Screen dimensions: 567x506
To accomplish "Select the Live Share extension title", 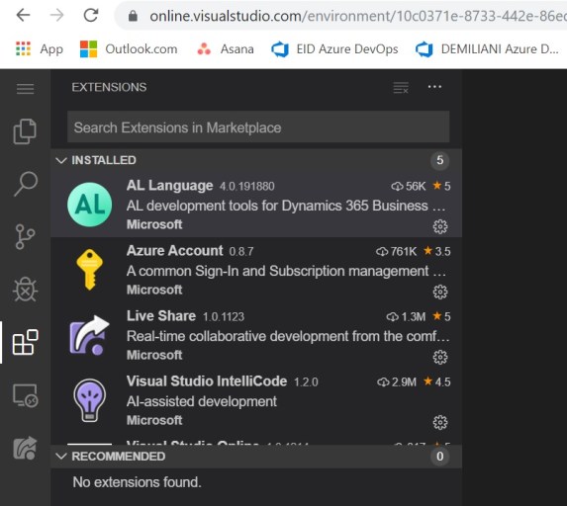I will pyautogui.click(x=161, y=316).
